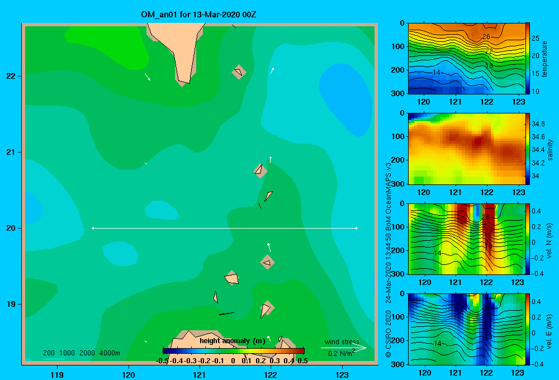Image resolution: width=559 pixels, height=380 pixels.
Task: Click longitude label '119' on main map axis
Action: pos(57,375)
